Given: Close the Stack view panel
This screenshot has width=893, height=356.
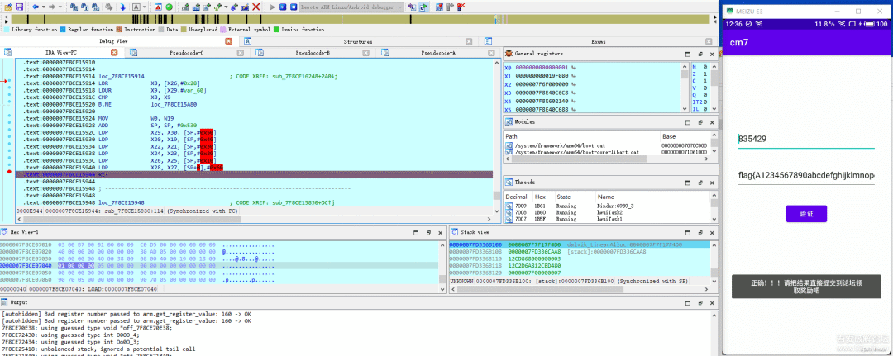Looking at the screenshot, I should (x=711, y=233).
